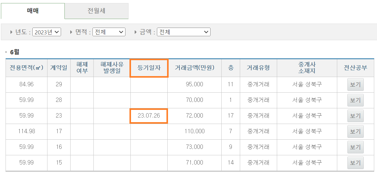The image size is (377, 178).
Task: Click 보기 on the last 71,000 row
Action: pyautogui.click(x=355, y=163)
